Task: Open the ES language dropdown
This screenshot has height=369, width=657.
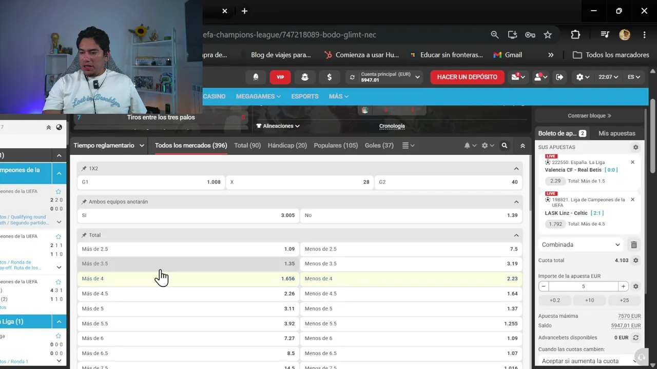Action: tap(634, 77)
